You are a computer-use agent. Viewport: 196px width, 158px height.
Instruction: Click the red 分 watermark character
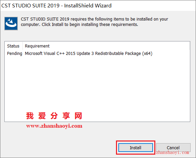coord(54,116)
